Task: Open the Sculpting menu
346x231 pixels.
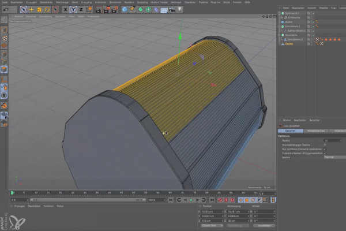Action: pyautogui.click(x=142, y=2)
